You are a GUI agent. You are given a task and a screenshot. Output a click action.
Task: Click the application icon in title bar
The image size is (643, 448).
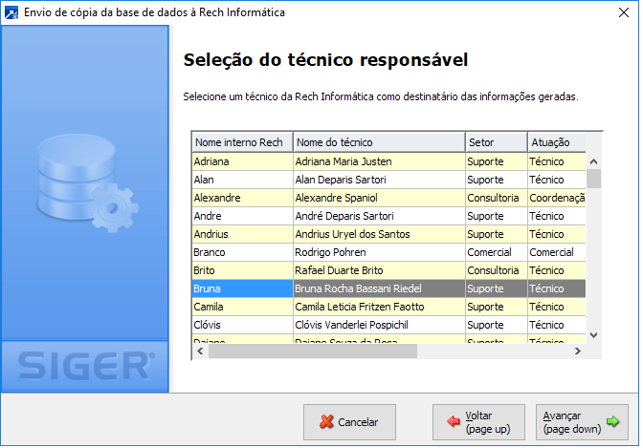[x=11, y=12]
